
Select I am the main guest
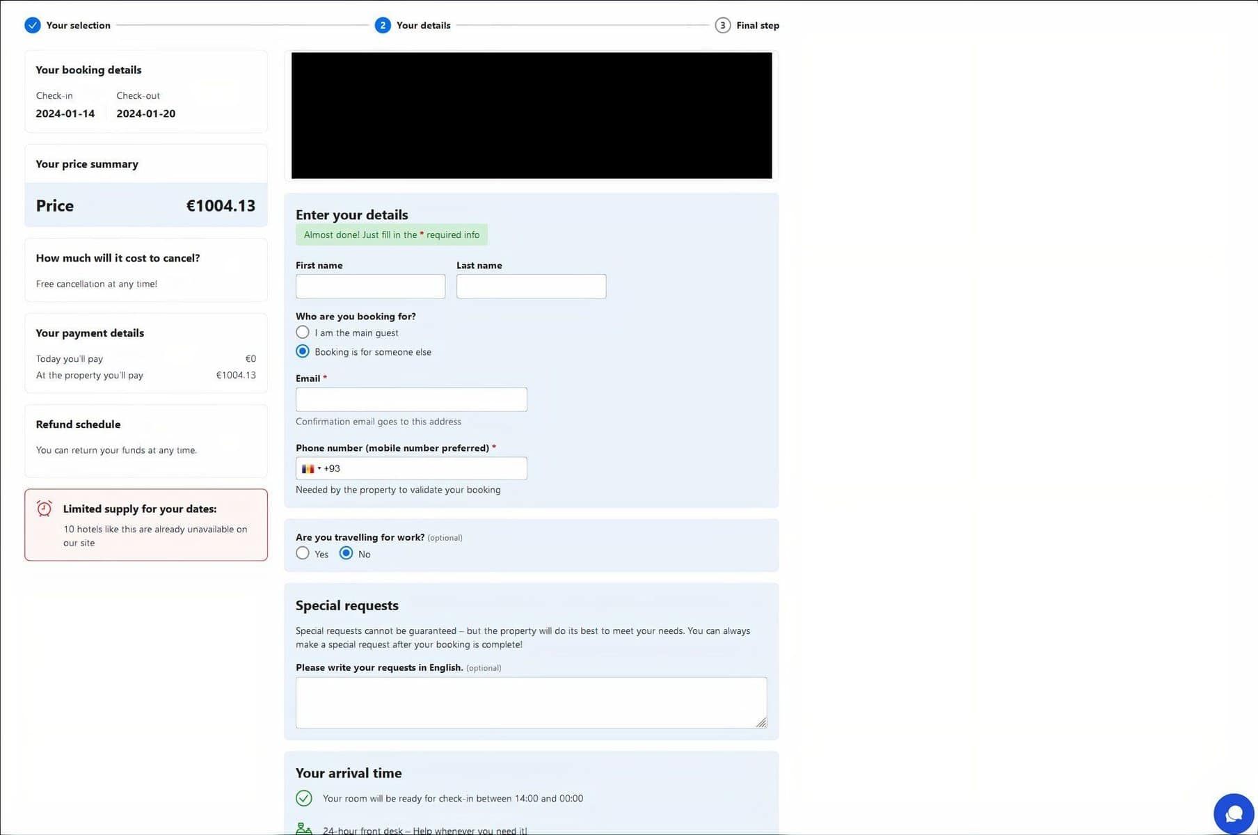click(302, 332)
